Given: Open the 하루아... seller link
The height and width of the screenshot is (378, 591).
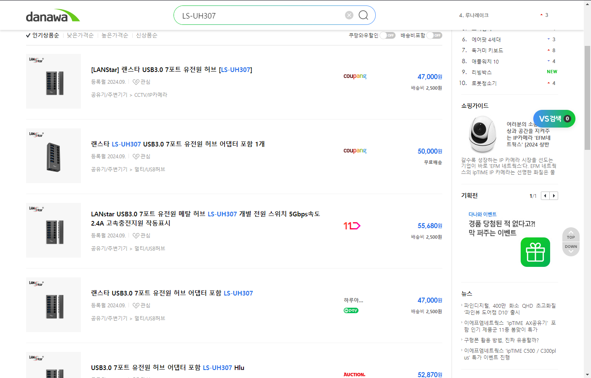Looking at the screenshot, I should click(x=353, y=300).
